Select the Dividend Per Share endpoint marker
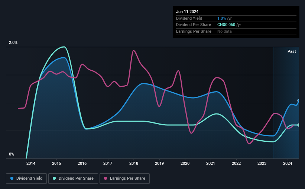 click(299, 125)
